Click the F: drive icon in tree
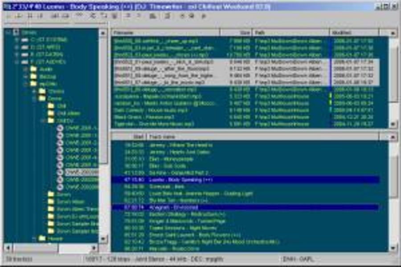The image size is (401, 267). tap(25, 62)
